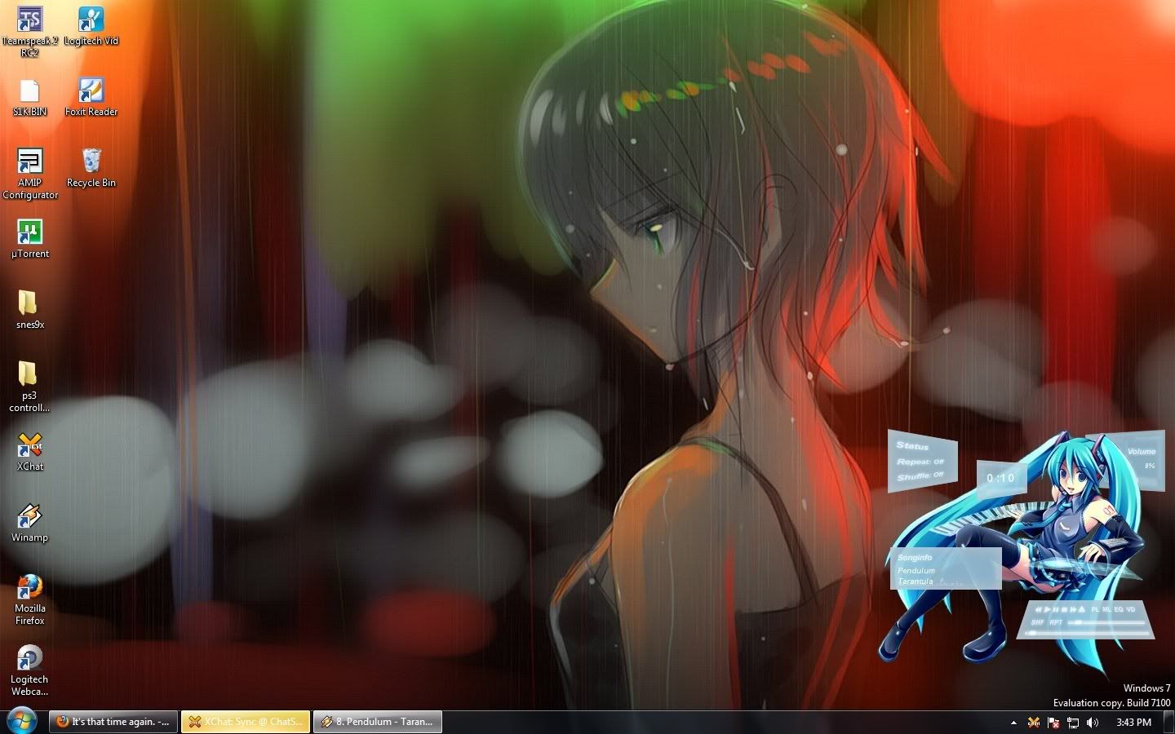Switch to Winamp Pendulum taskbar button
This screenshot has height=734, width=1175.
tap(377, 722)
